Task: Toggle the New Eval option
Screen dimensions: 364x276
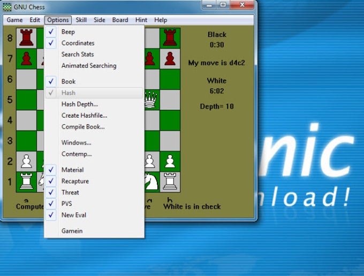Action: coord(94,215)
